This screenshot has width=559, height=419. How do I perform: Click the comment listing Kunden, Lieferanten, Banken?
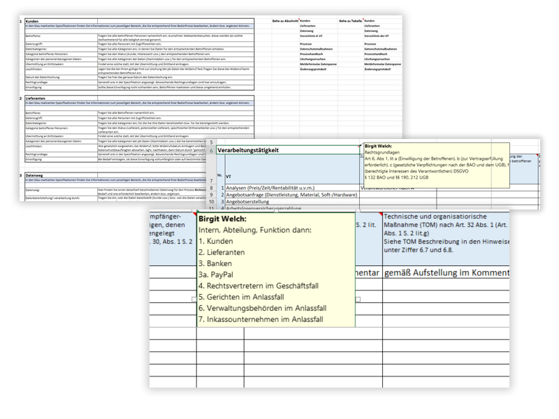[275, 269]
